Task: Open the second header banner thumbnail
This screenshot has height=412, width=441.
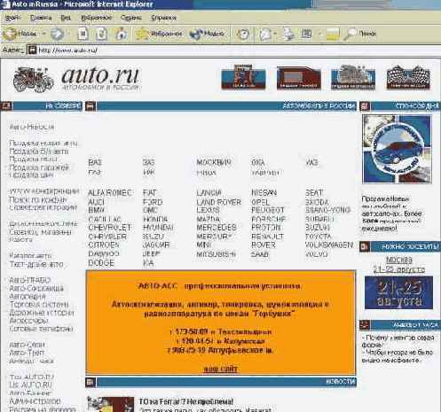Action: (x=299, y=77)
